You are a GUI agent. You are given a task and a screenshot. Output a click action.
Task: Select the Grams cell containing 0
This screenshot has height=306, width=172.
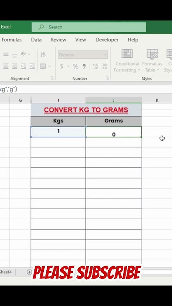pos(113,132)
